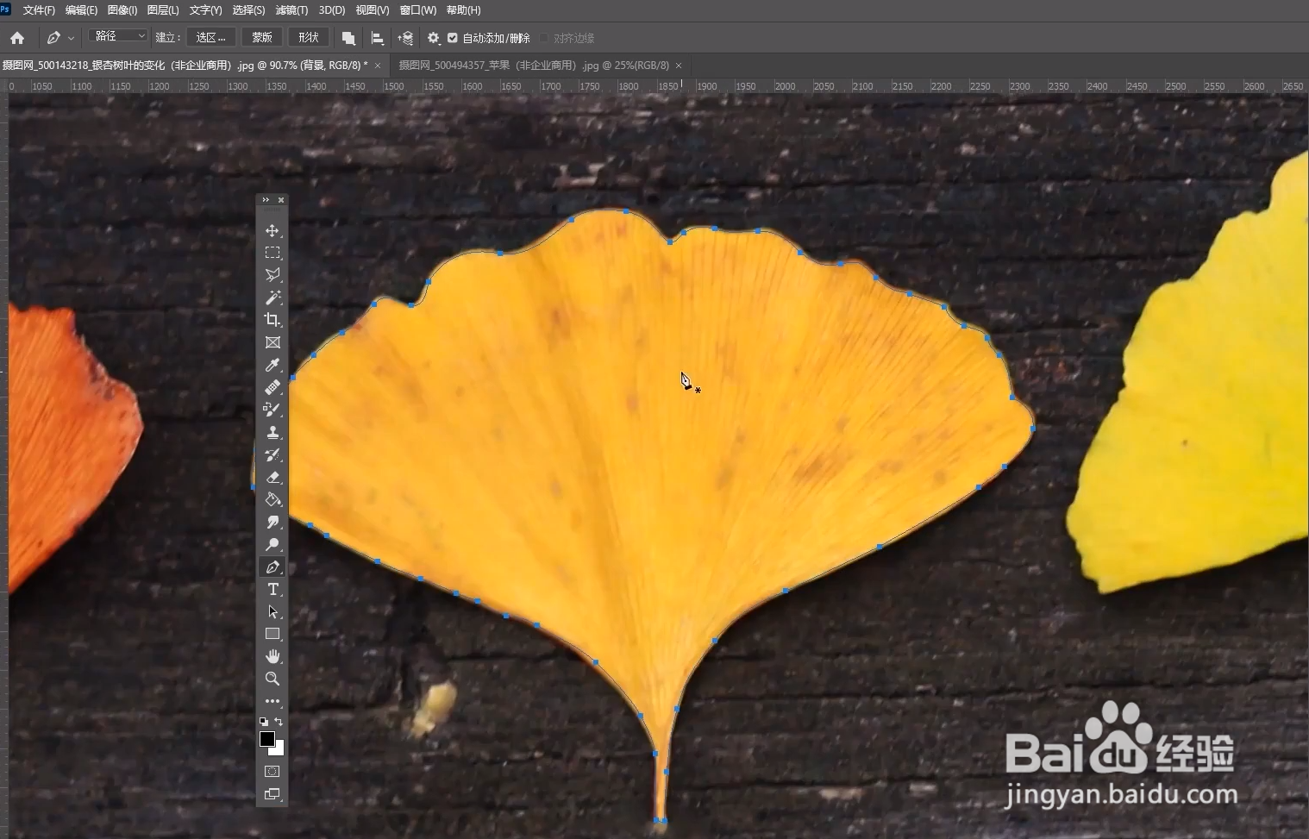
Task: Select the Move tool
Action: click(272, 230)
